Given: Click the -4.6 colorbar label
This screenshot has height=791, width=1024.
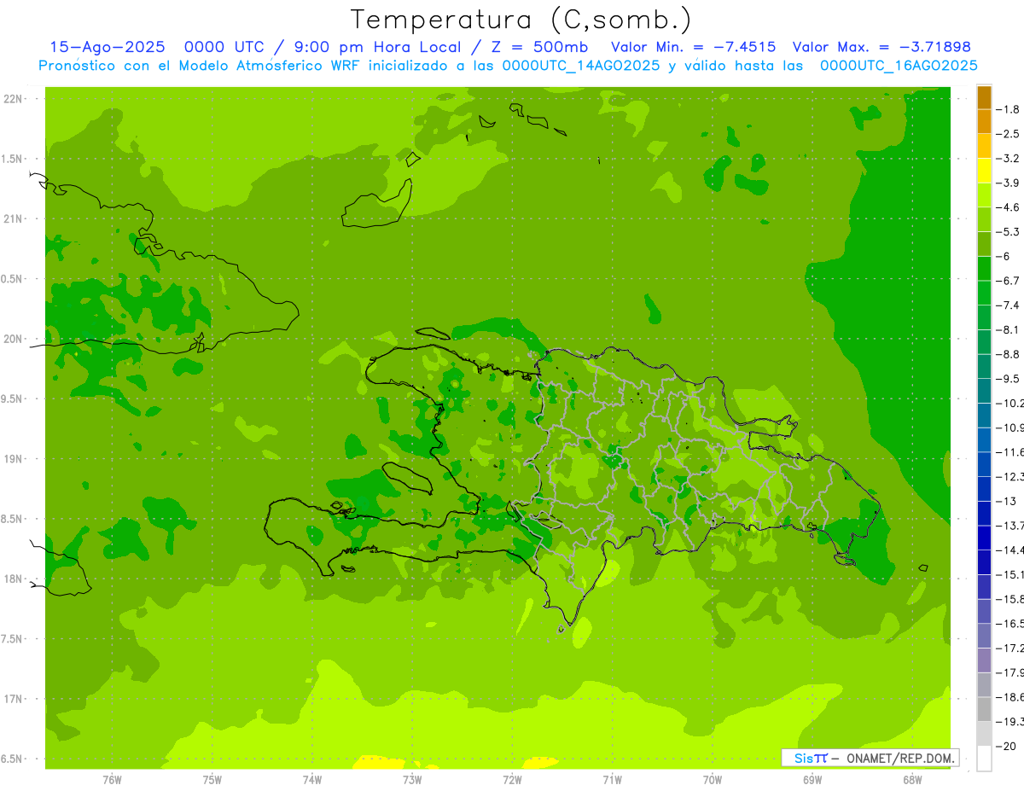Looking at the screenshot, I should point(1007,207).
